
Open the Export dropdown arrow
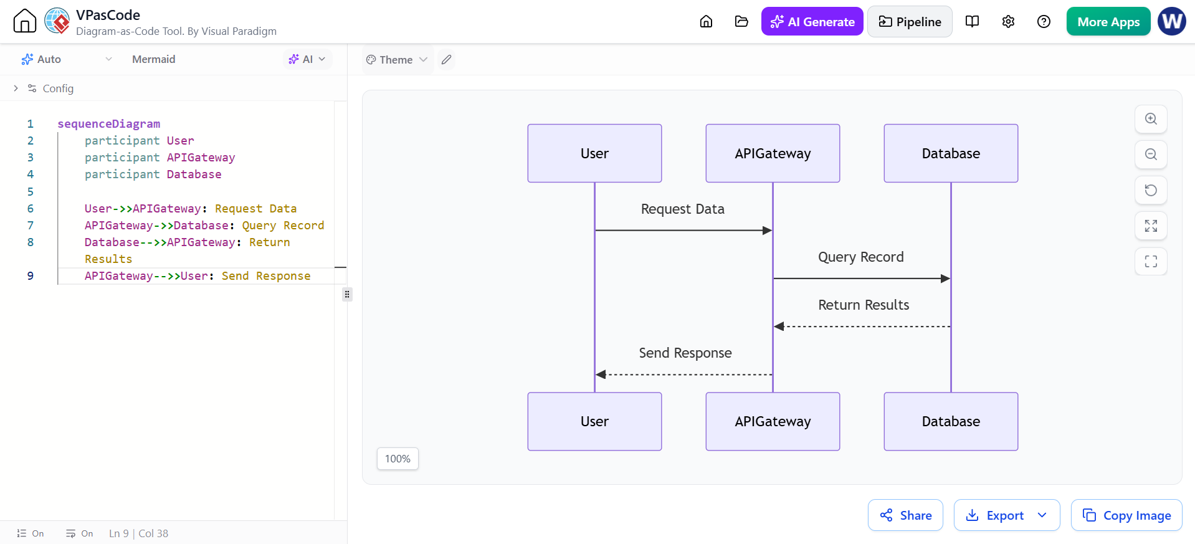point(1042,515)
